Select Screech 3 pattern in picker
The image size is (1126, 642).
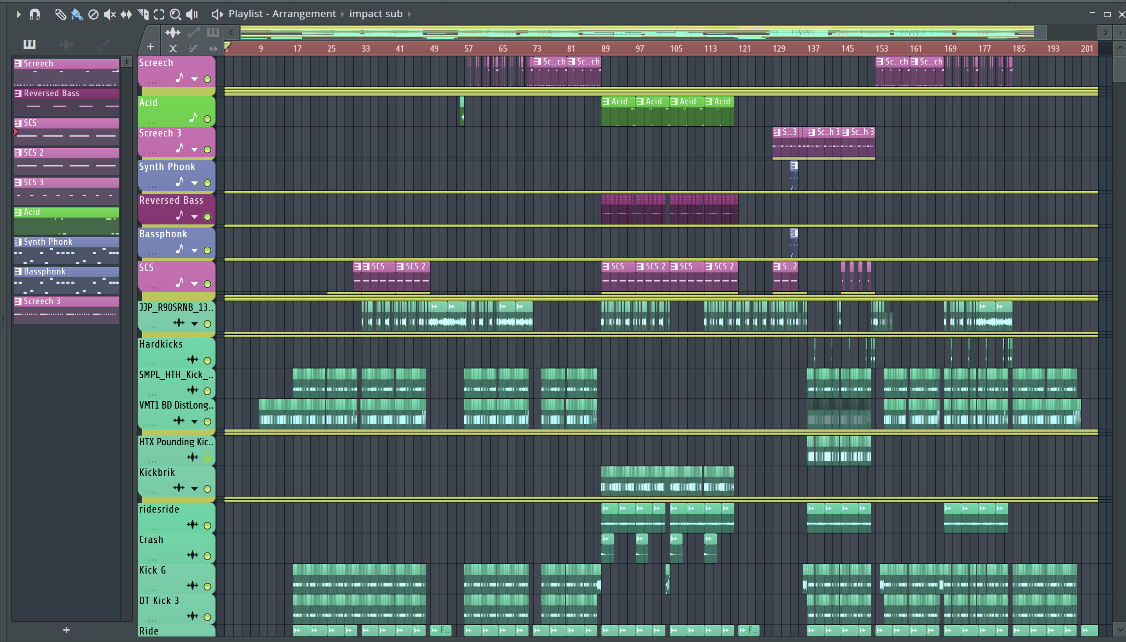pyautogui.click(x=66, y=310)
